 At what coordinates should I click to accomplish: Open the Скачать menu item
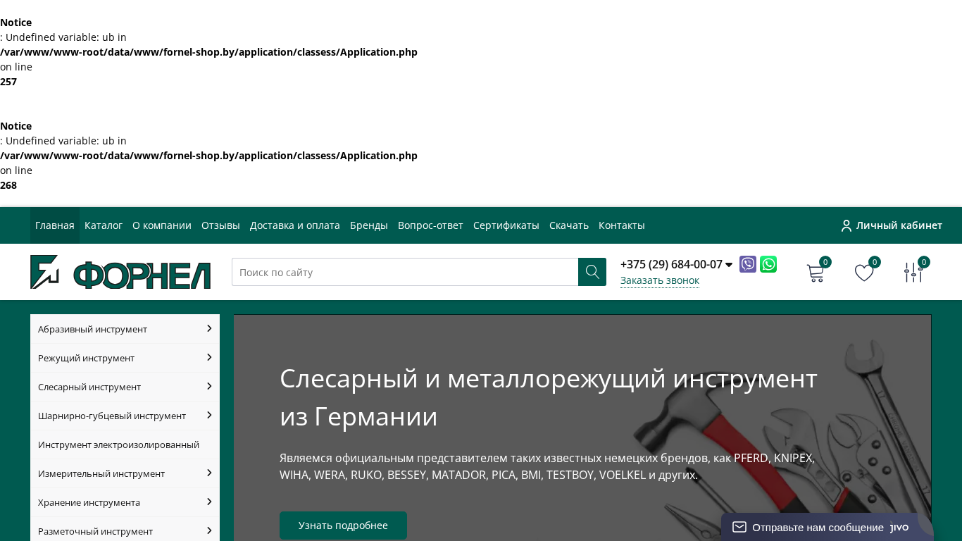(569, 225)
